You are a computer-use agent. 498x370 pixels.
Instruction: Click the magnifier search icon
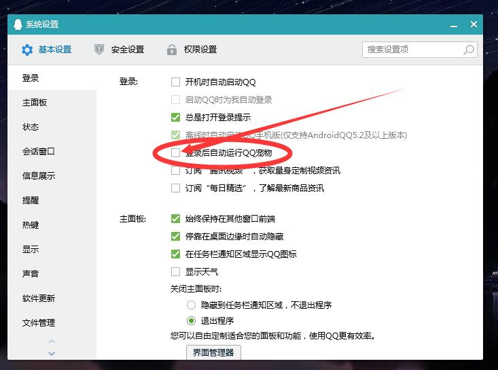coord(469,50)
